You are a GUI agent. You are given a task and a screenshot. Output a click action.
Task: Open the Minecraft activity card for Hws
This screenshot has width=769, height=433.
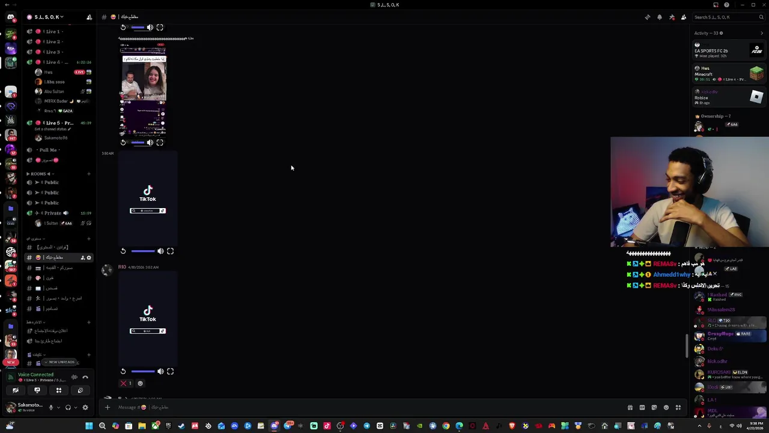coord(729,73)
